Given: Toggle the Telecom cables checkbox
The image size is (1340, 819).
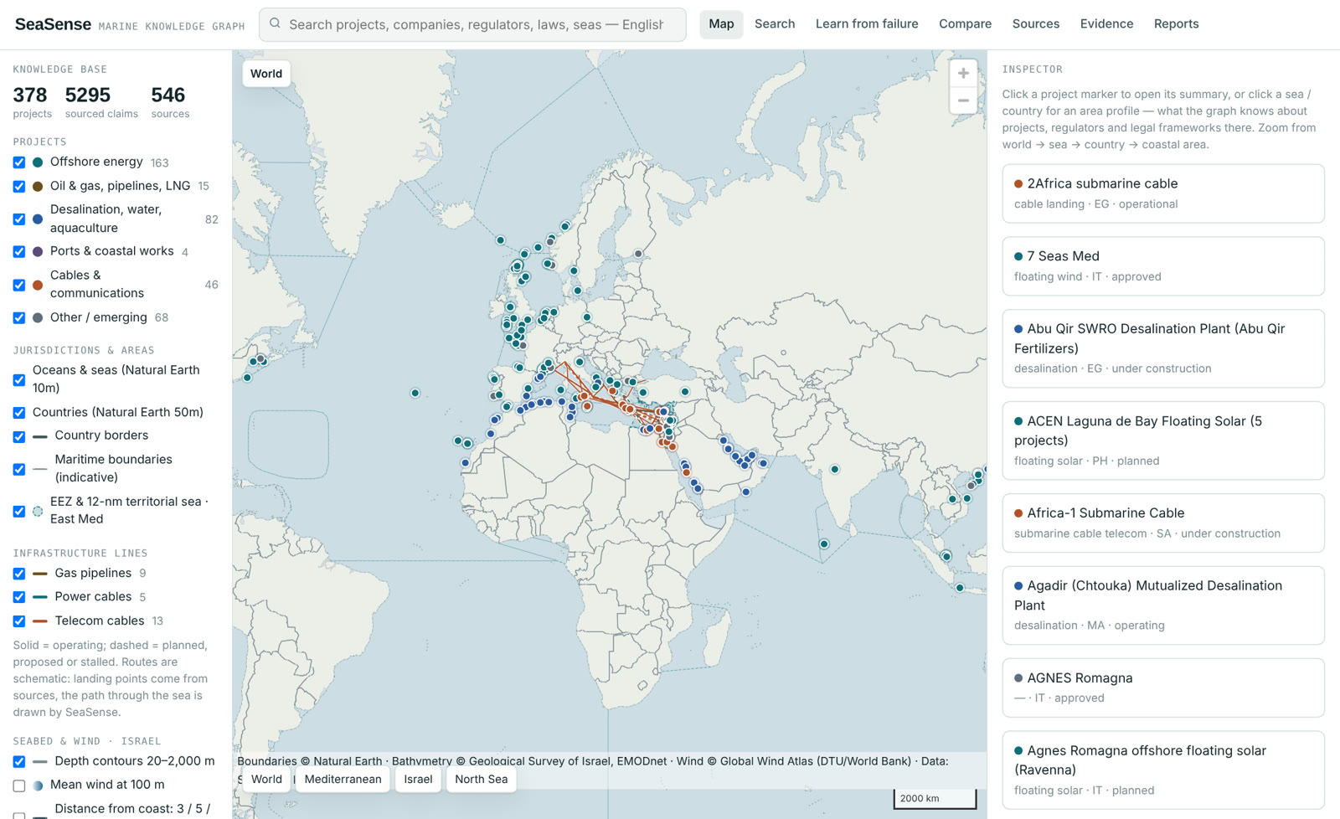Looking at the screenshot, I should (x=19, y=621).
